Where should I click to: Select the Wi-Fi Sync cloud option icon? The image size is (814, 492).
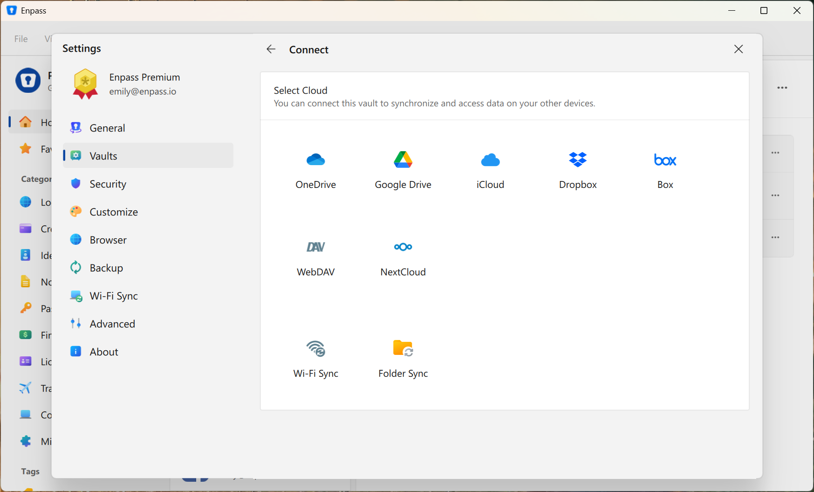pos(316,348)
